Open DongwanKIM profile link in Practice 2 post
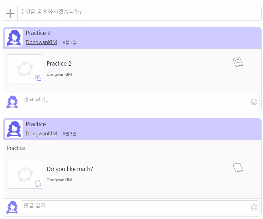This screenshot has width=263, height=219. [x=41, y=42]
